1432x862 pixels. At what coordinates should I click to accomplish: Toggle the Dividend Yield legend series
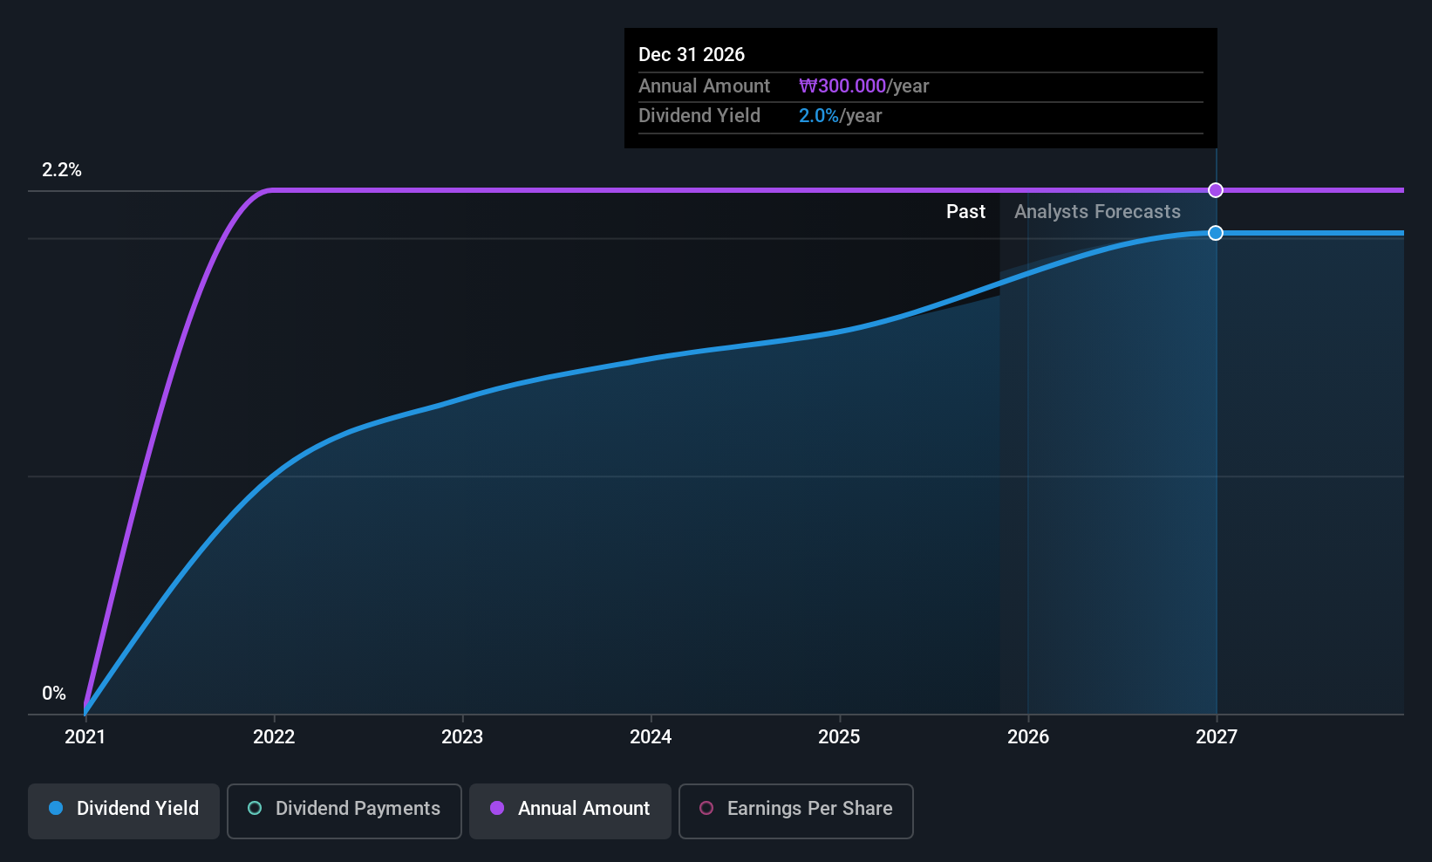124,811
